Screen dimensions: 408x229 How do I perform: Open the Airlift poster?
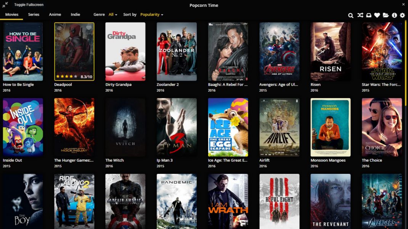pos(279,127)
